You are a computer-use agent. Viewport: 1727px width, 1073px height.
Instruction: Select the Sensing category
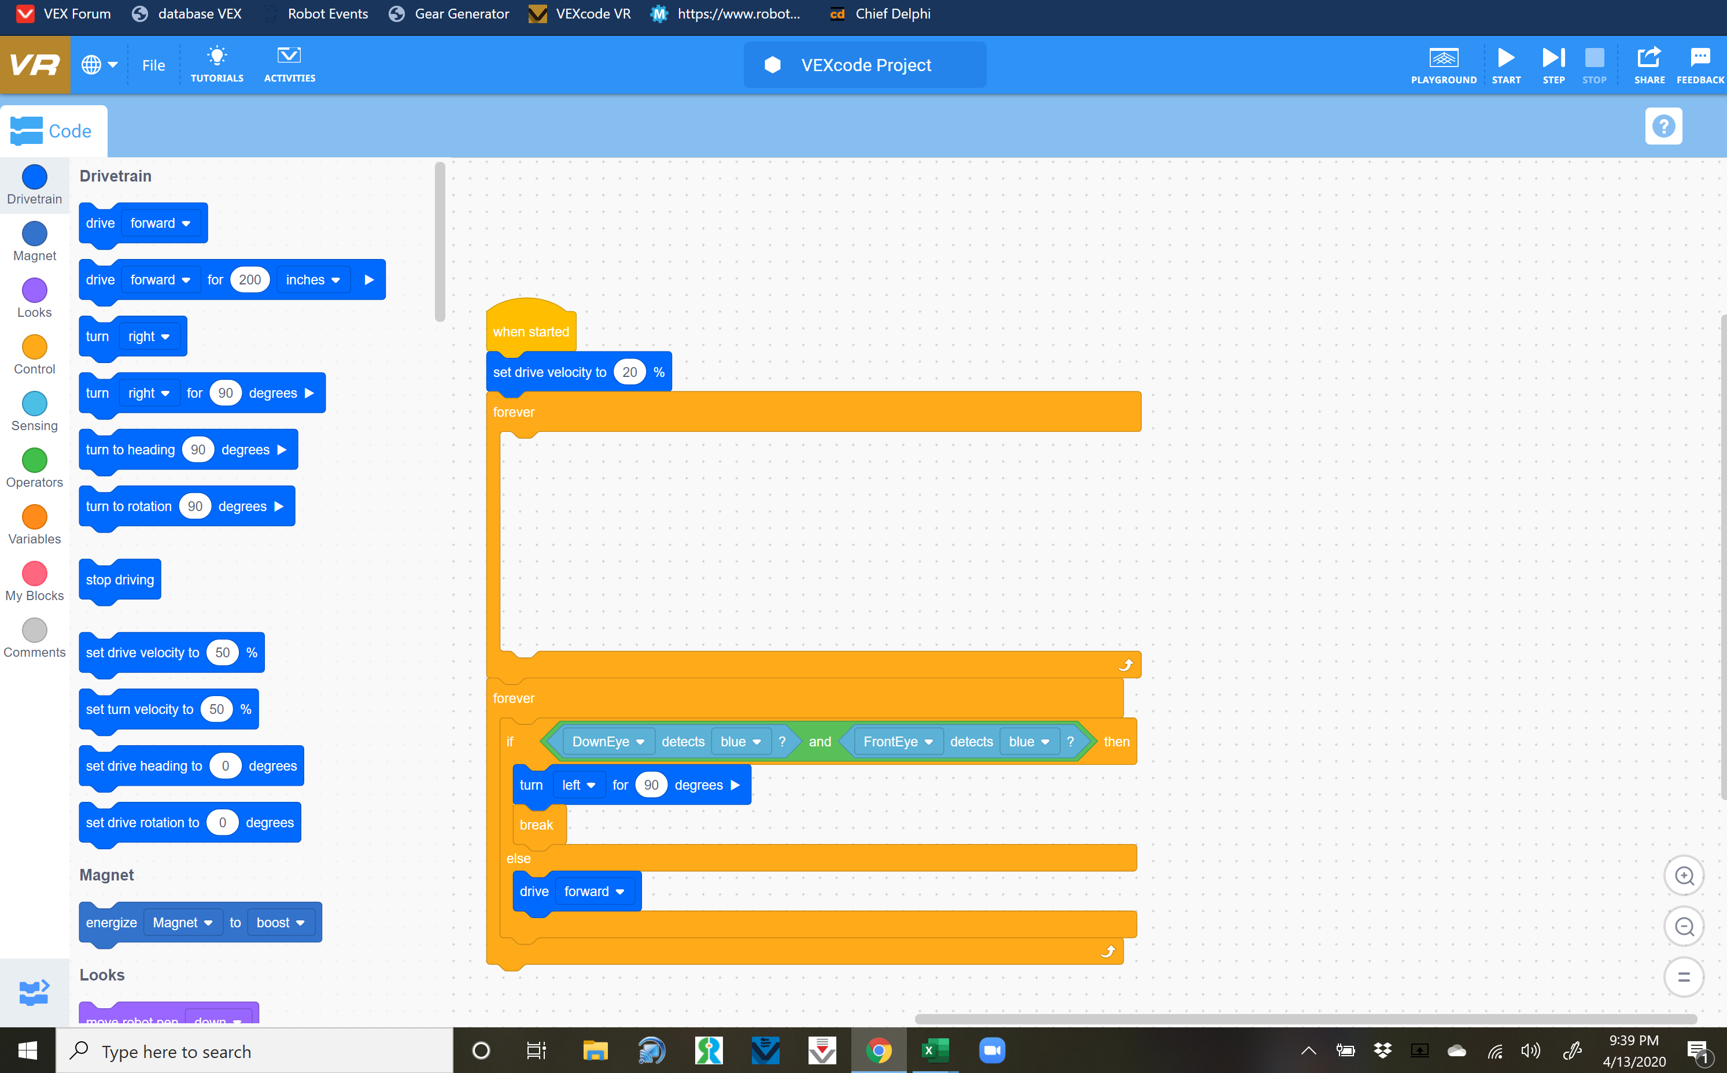click(x=35, y=412)
